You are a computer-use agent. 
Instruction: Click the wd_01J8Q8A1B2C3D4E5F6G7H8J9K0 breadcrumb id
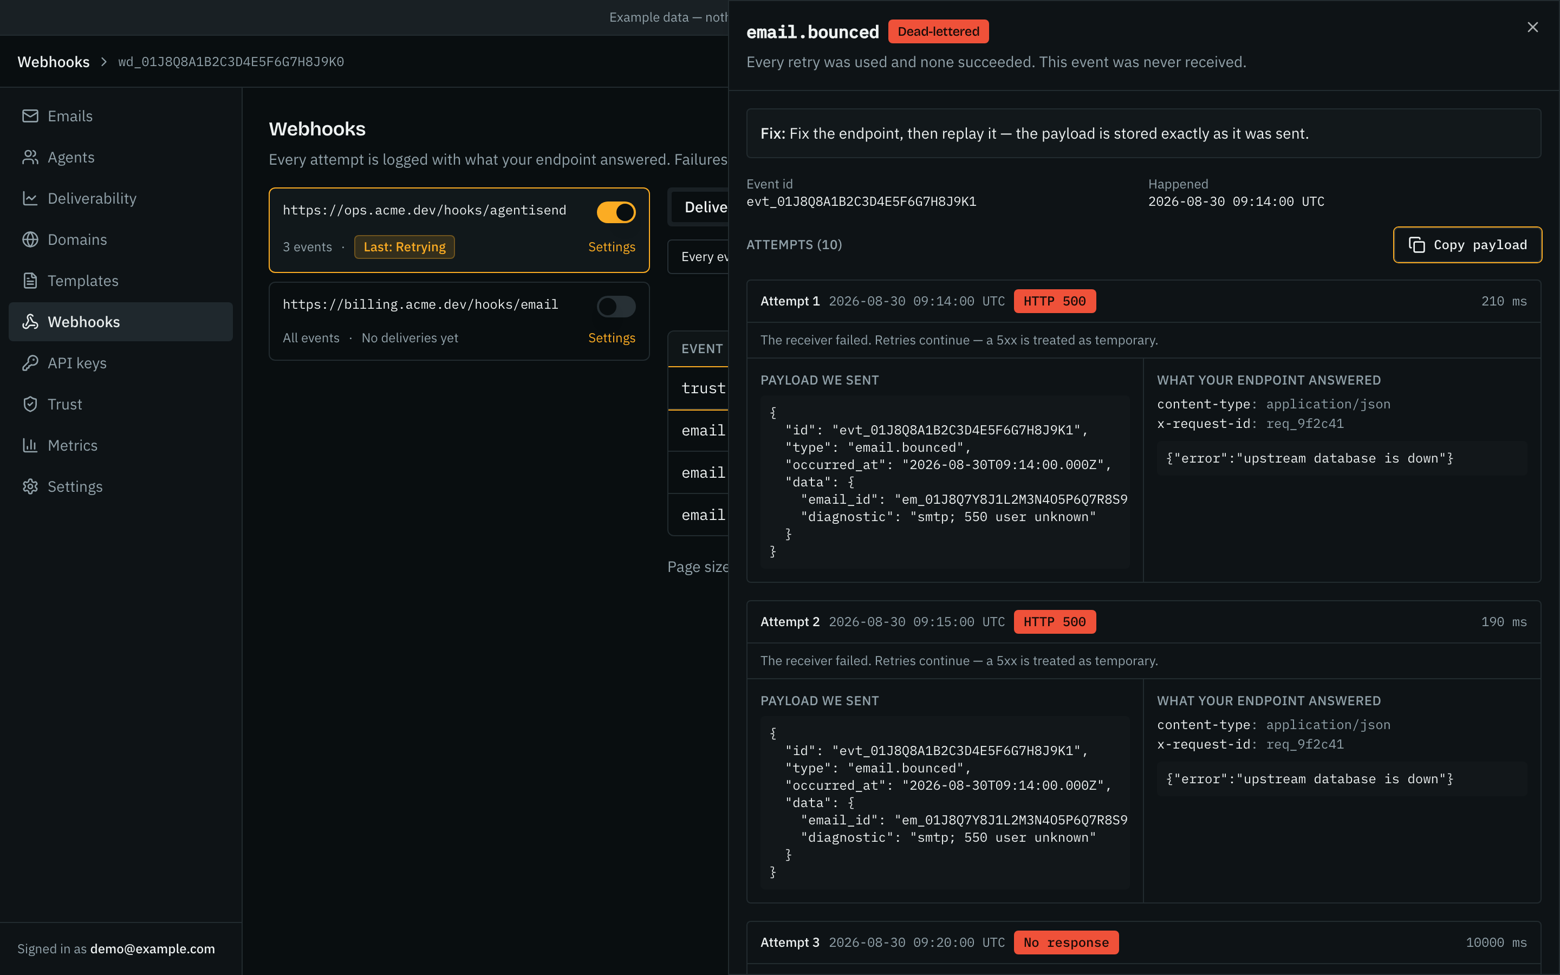231,62
